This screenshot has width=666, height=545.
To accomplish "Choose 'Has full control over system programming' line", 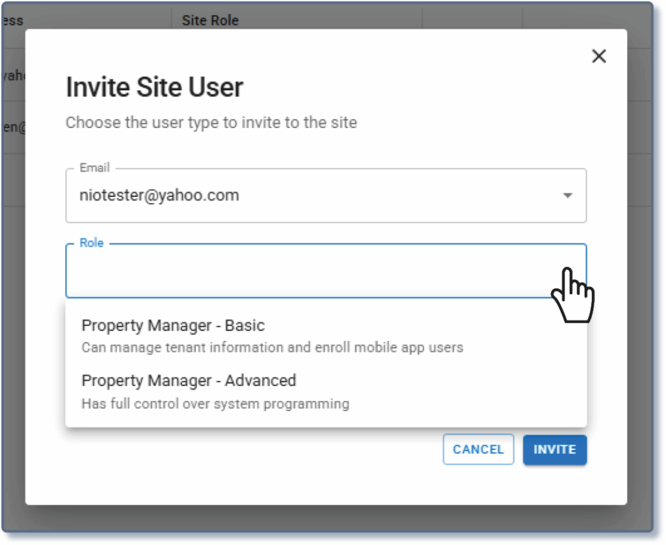I will (x=215, y=404).
